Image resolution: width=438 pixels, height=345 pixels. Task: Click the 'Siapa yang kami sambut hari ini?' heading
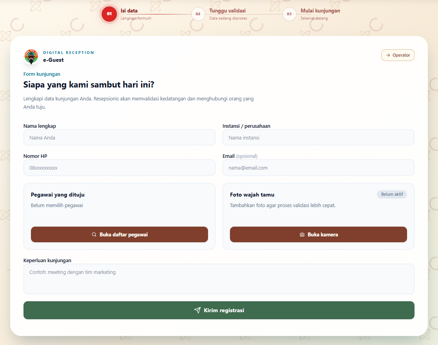pyautogui.click(x=89, y=85)
